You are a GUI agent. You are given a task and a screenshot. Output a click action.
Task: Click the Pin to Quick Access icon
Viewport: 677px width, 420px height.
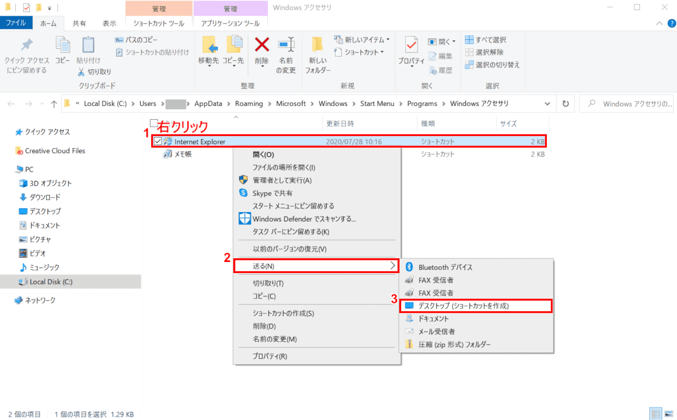pyautogui.click(x=27, y=45)
